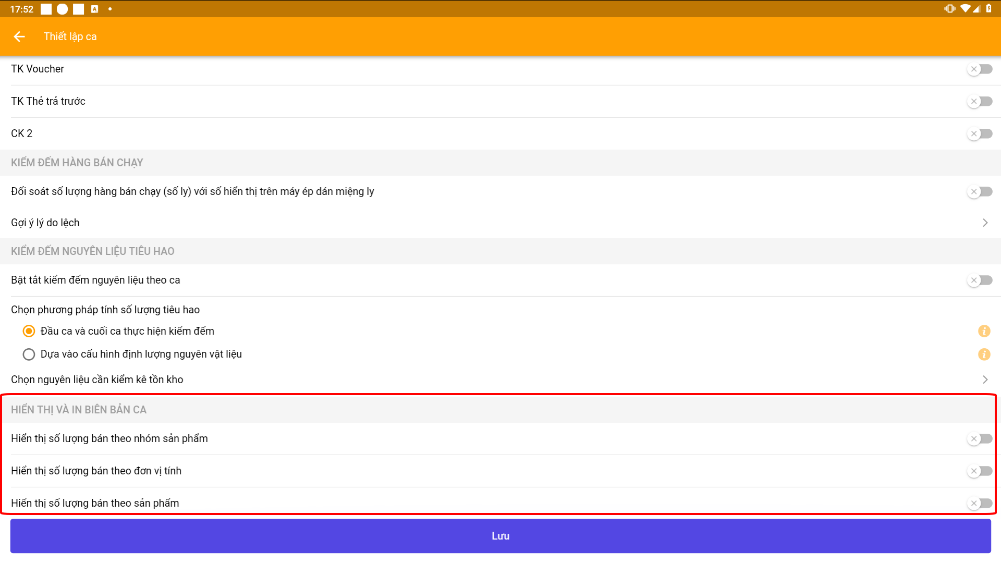Go back using the arrow icon
The width and height of the screenshot is (1001, 563).
[x=19, y=36]
